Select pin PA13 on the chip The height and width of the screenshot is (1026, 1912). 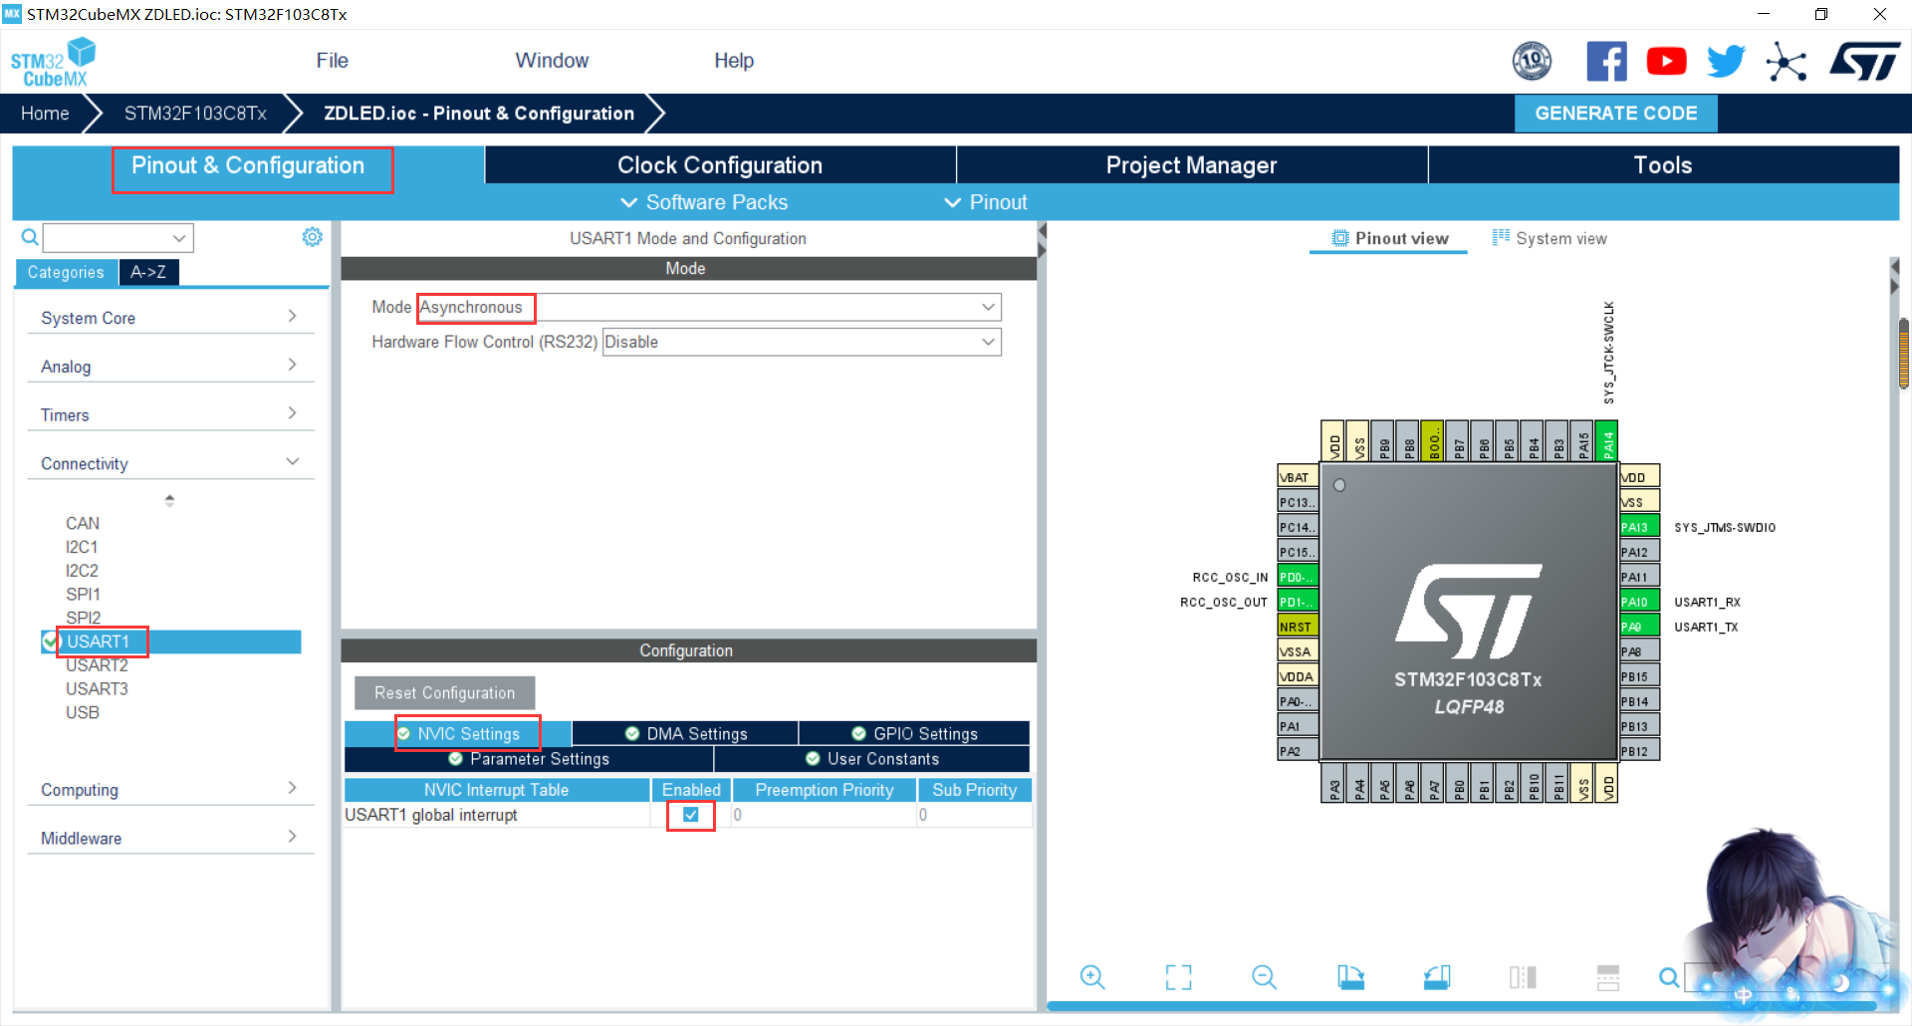[x=1639, y=527]
